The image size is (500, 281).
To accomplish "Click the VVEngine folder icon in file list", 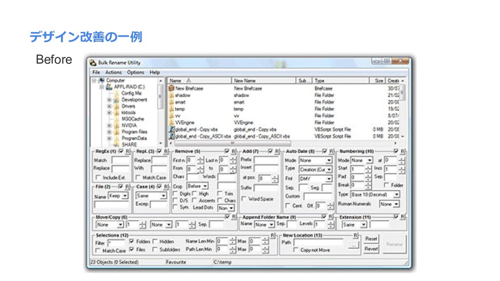I will [171, 122].
